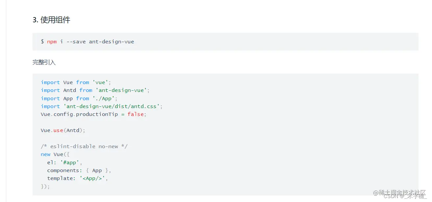432x202 pixels.
Task: Click the el: '#app' line
Action: click(x=65, y=163)
